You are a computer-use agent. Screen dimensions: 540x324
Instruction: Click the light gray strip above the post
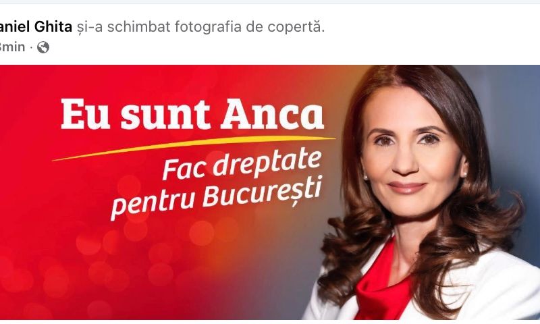click(270, 2)
